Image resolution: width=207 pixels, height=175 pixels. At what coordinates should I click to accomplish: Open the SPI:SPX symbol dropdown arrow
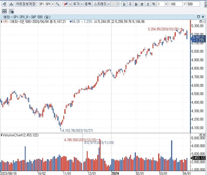pyautogui.click(x=53, y=4)
